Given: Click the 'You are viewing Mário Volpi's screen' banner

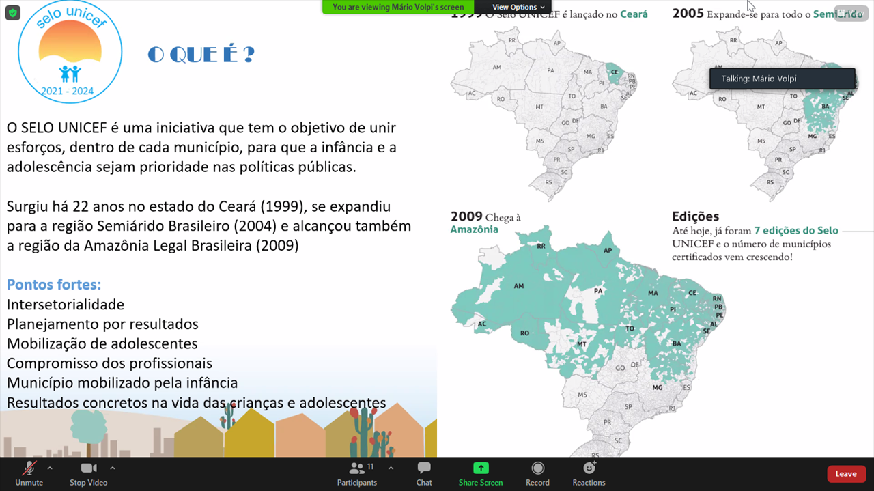Looking at the screenshot, I should [x=398, y=7].
